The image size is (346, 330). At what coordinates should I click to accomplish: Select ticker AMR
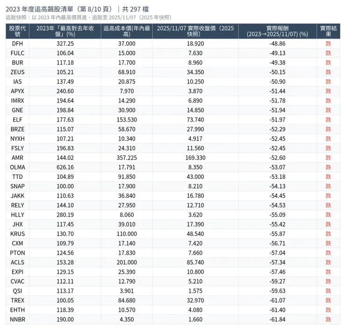coord(17,158)
